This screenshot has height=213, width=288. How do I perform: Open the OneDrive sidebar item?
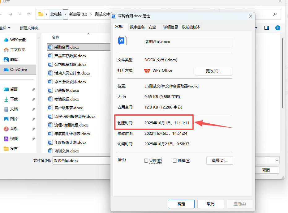(18, 70)
